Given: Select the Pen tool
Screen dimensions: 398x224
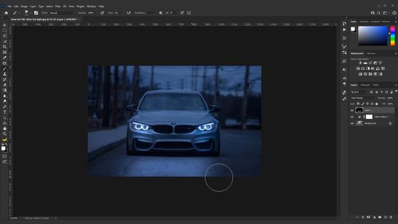Looking at the screenshot, I should (4, 106).
